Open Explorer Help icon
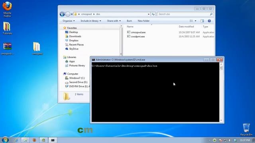Viewport: 255px width, 143px height. coord(209,21)
